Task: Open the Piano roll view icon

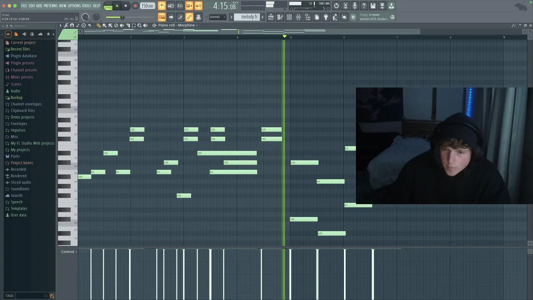Action: point(280,17)
